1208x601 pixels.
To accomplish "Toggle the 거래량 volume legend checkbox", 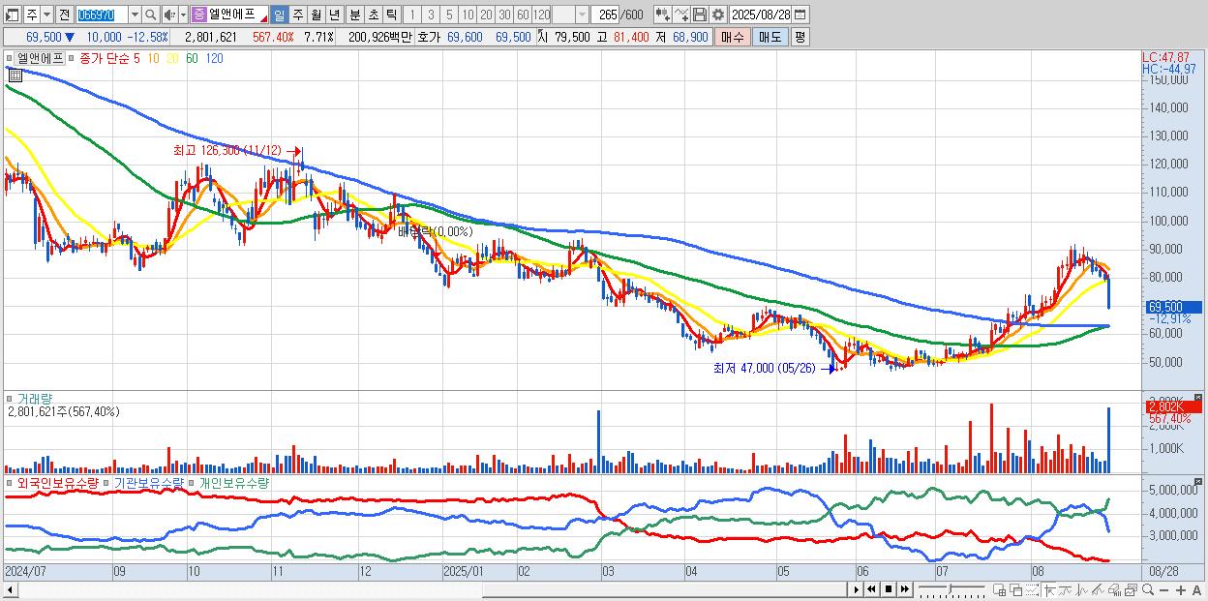I will point(11,399).
